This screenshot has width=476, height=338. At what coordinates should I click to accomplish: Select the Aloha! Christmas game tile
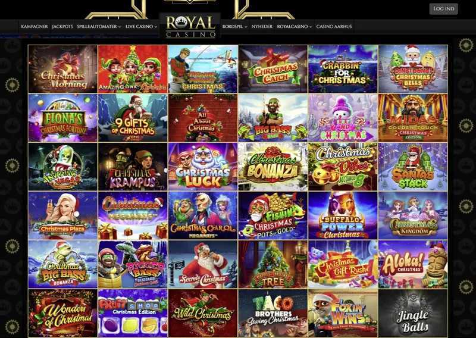pyautogui.click(x=413, y=264)
